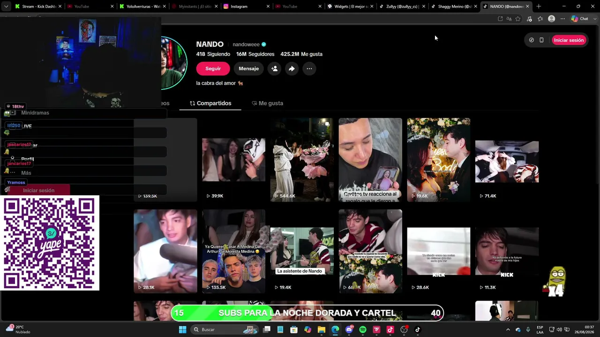Click the microphone icon in system tray
Screen dimensions: 600x337
click(x=528, y=330)
